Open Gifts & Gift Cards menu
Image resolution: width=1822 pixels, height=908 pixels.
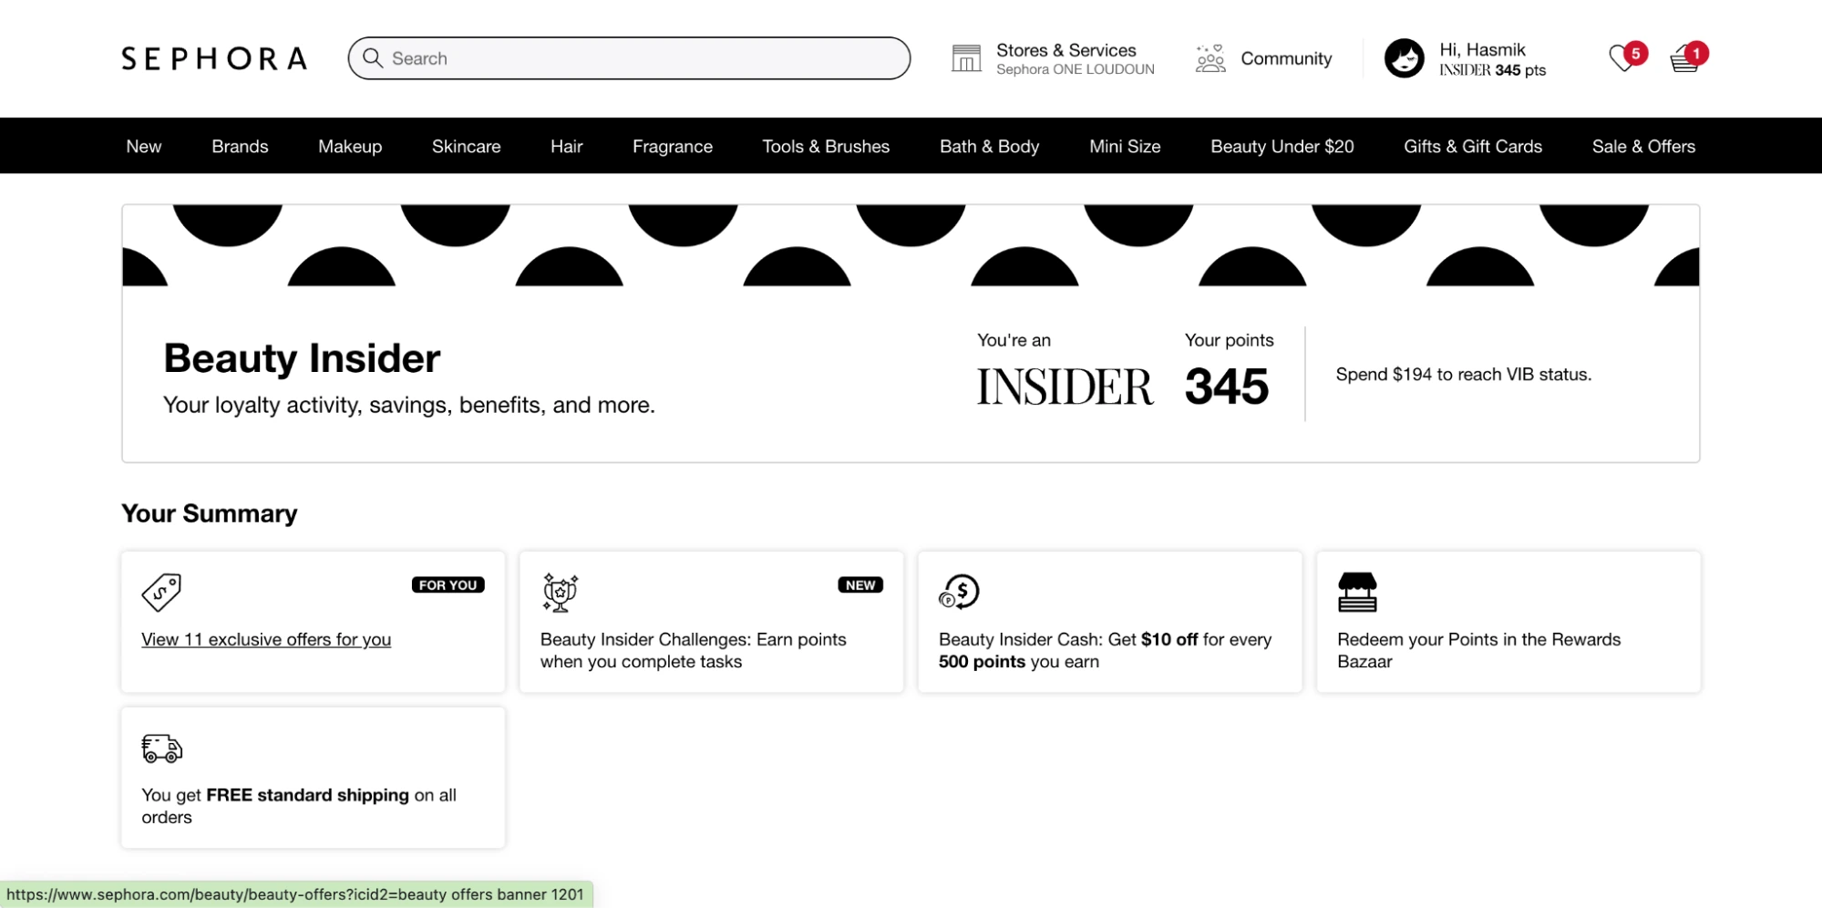1472,146
